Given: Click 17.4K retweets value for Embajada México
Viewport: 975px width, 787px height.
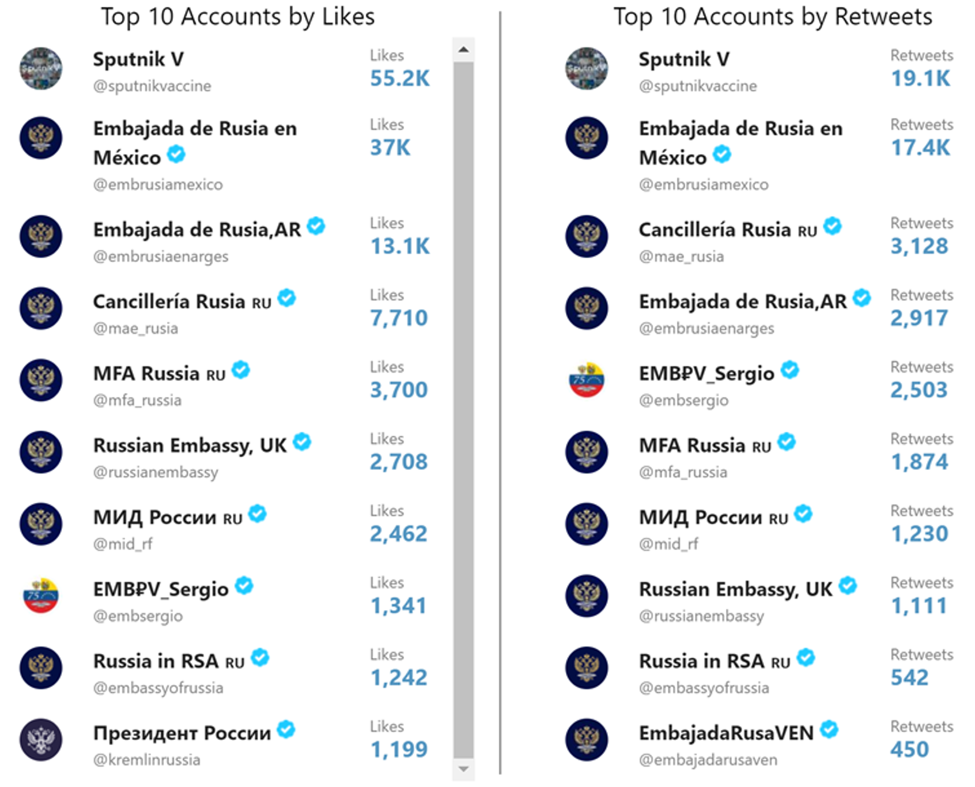Looking at the screenshot, I should pyautogui.click(x=920, y=148).
